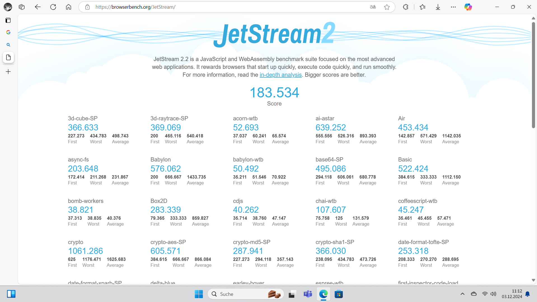Select the crypto-sha1-SP score 366.030
Image resolution: width=537 pixels, height=302 pixels.
click(331, 251)
